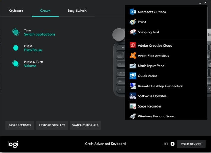
Task: Open MORE SETTINGS
Action: coord(20,125)
